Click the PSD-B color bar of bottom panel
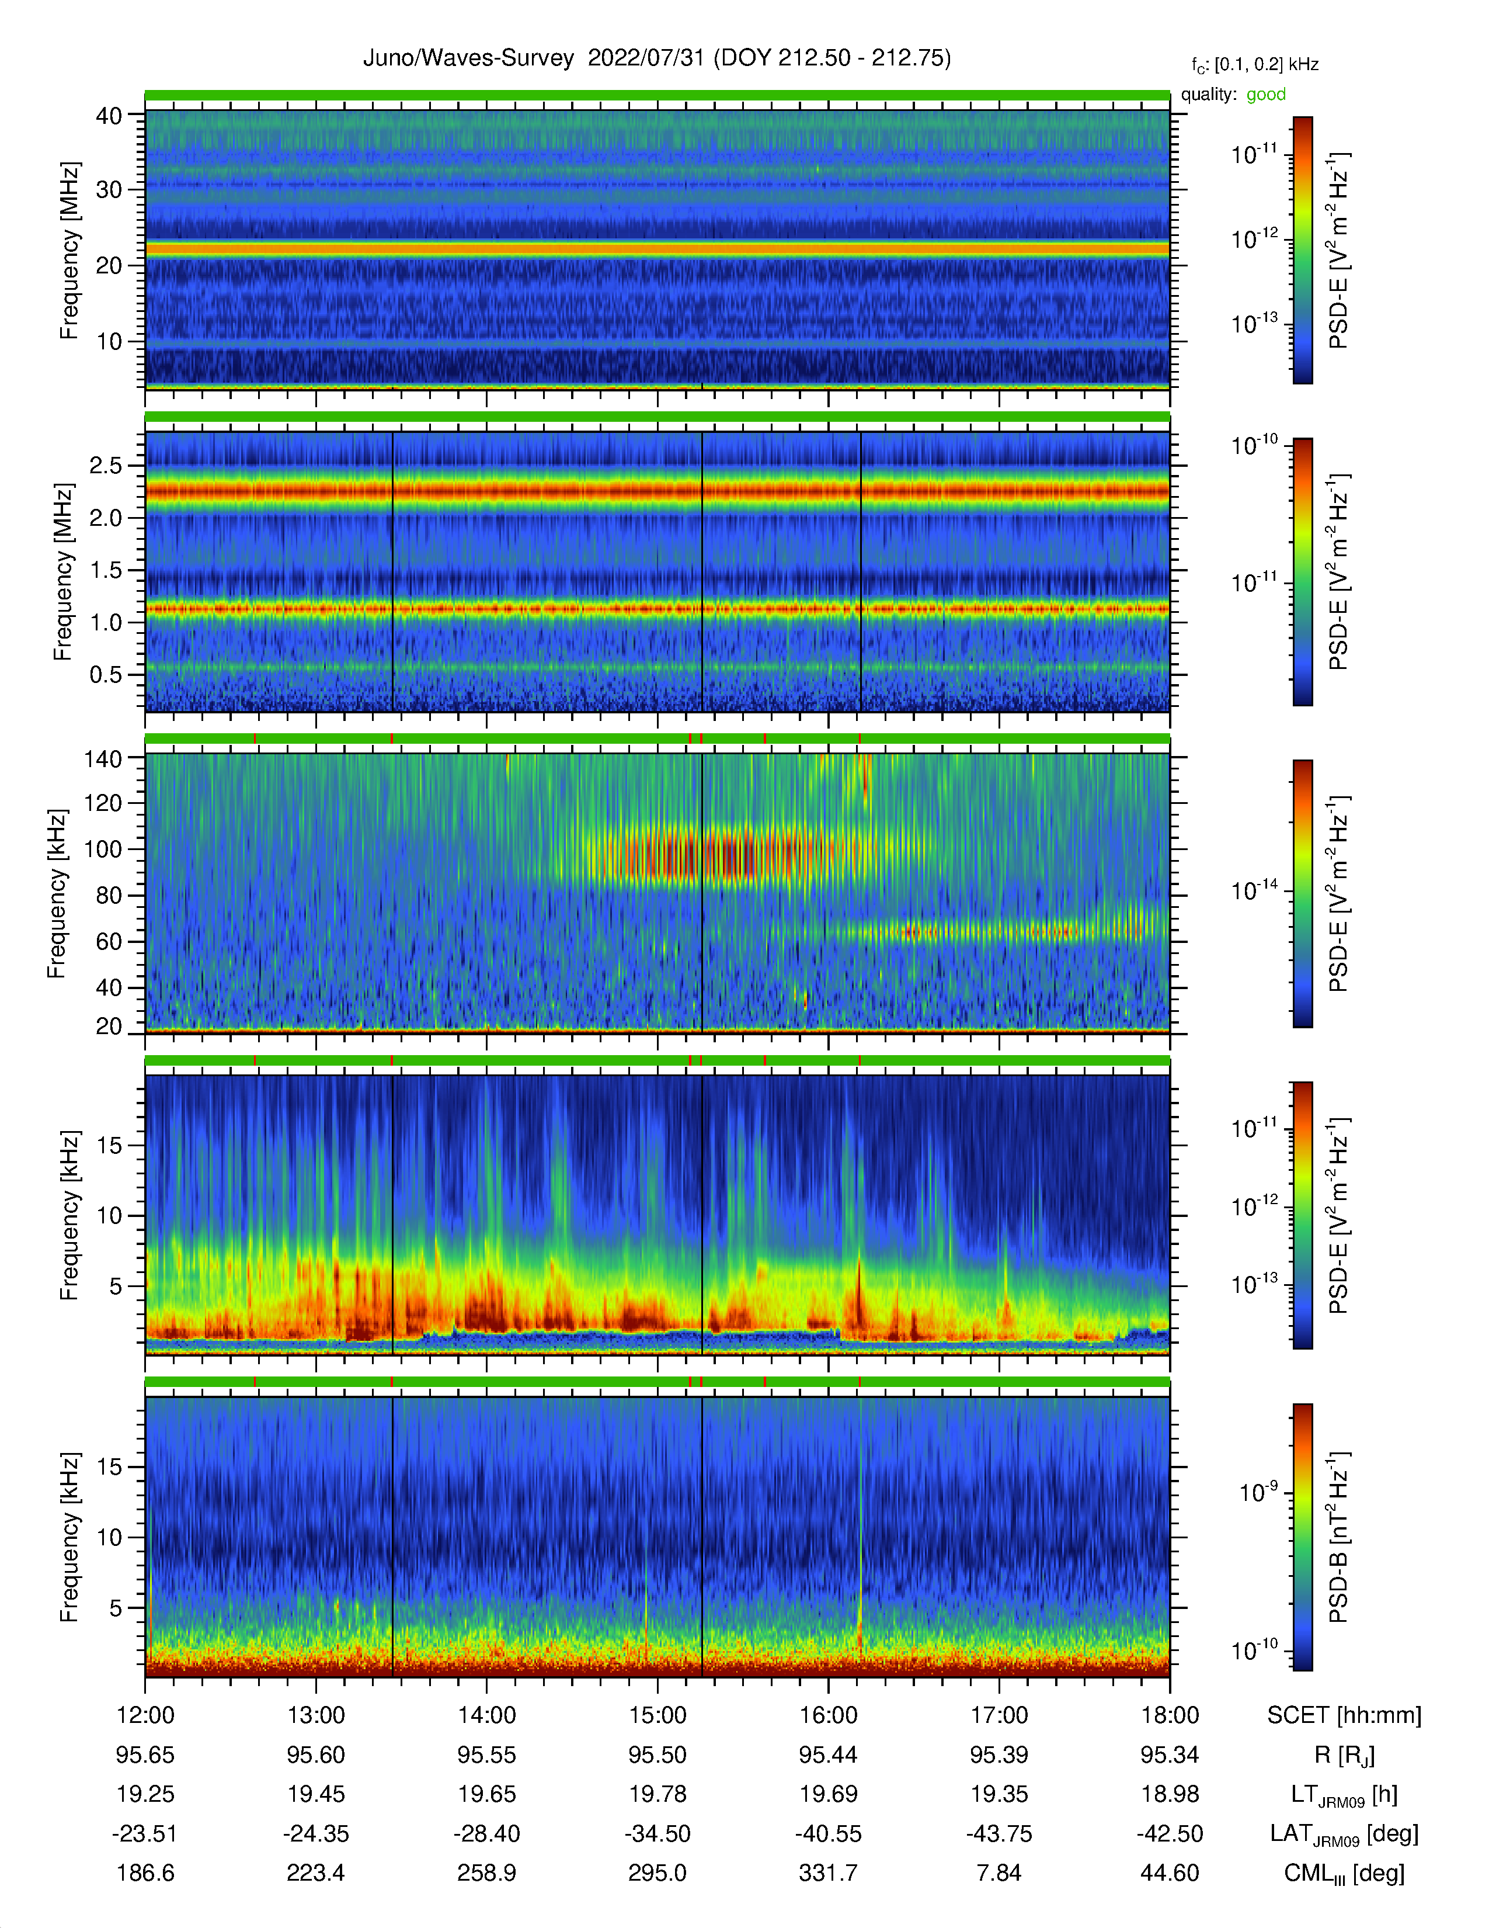1489x1928 pixels. [x=1302, y=1537]
